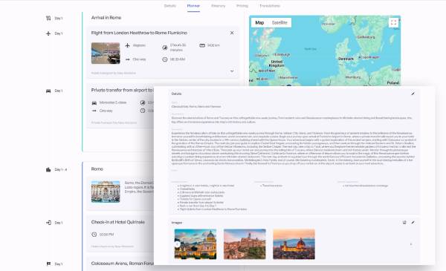Screen dimensions: 446x271
Task: Click the one-way arrow icon in transfer card
Action: [x=94, y=111]
